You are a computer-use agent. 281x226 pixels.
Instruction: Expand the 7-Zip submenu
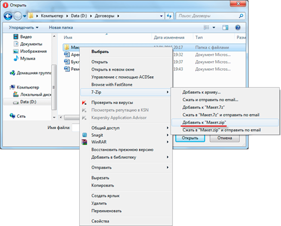point(125,92)
